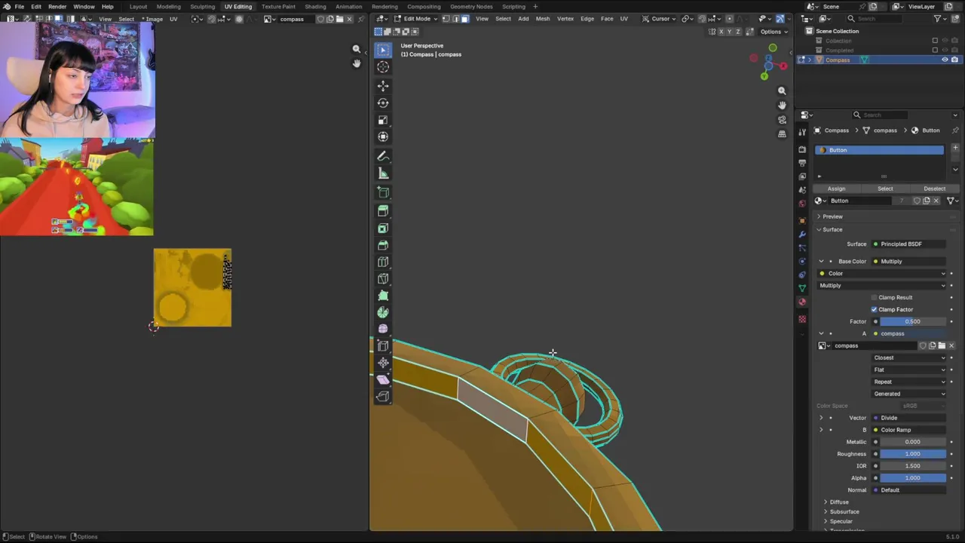The image size is (965, 543).
Task: Toggle Y mirror axis in viewport header
Action: pyautogui.click(x=729, y=32)
